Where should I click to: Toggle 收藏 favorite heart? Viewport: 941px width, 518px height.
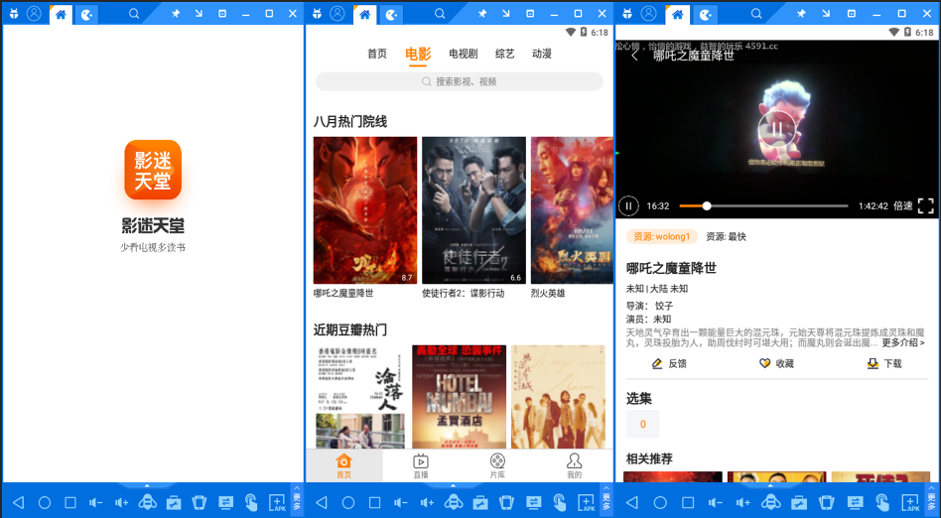(776, 363)
